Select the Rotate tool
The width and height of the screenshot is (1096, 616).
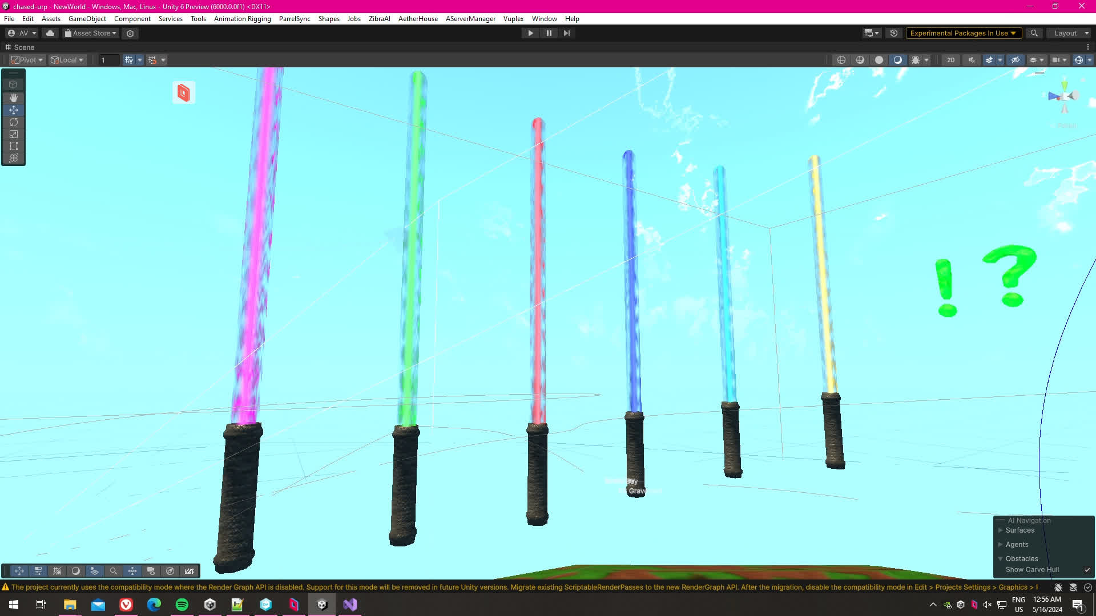coord(14,122)
